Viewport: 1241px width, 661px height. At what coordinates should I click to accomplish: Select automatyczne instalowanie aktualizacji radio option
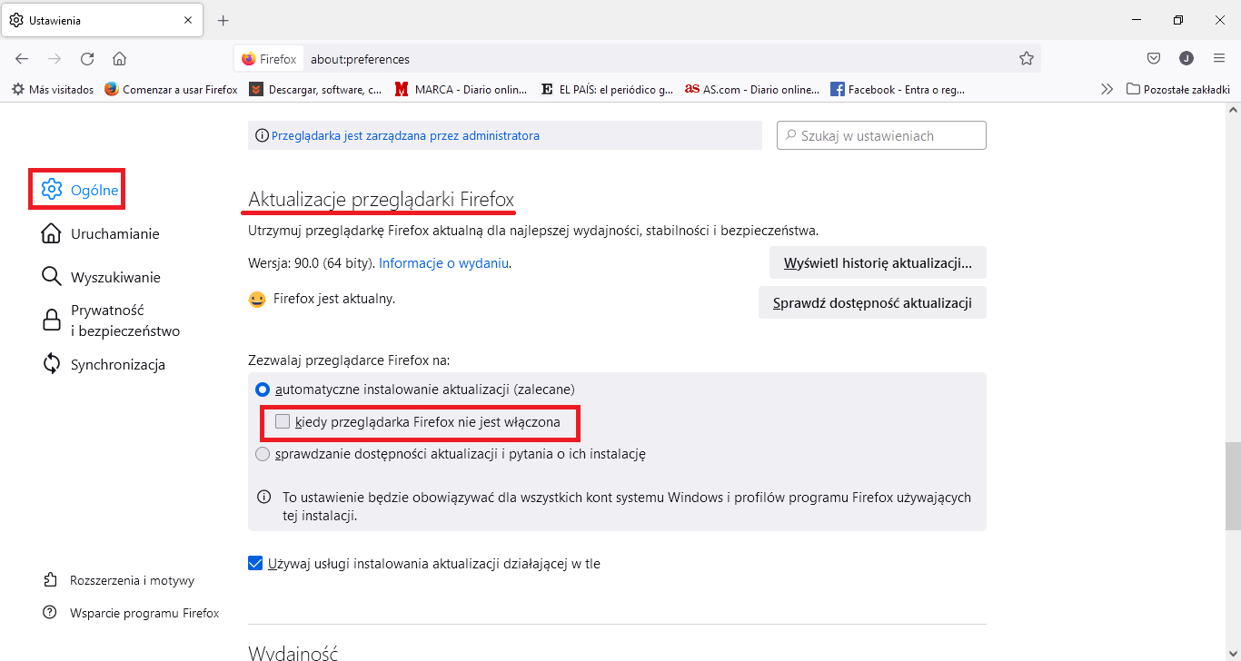(263, 390)
